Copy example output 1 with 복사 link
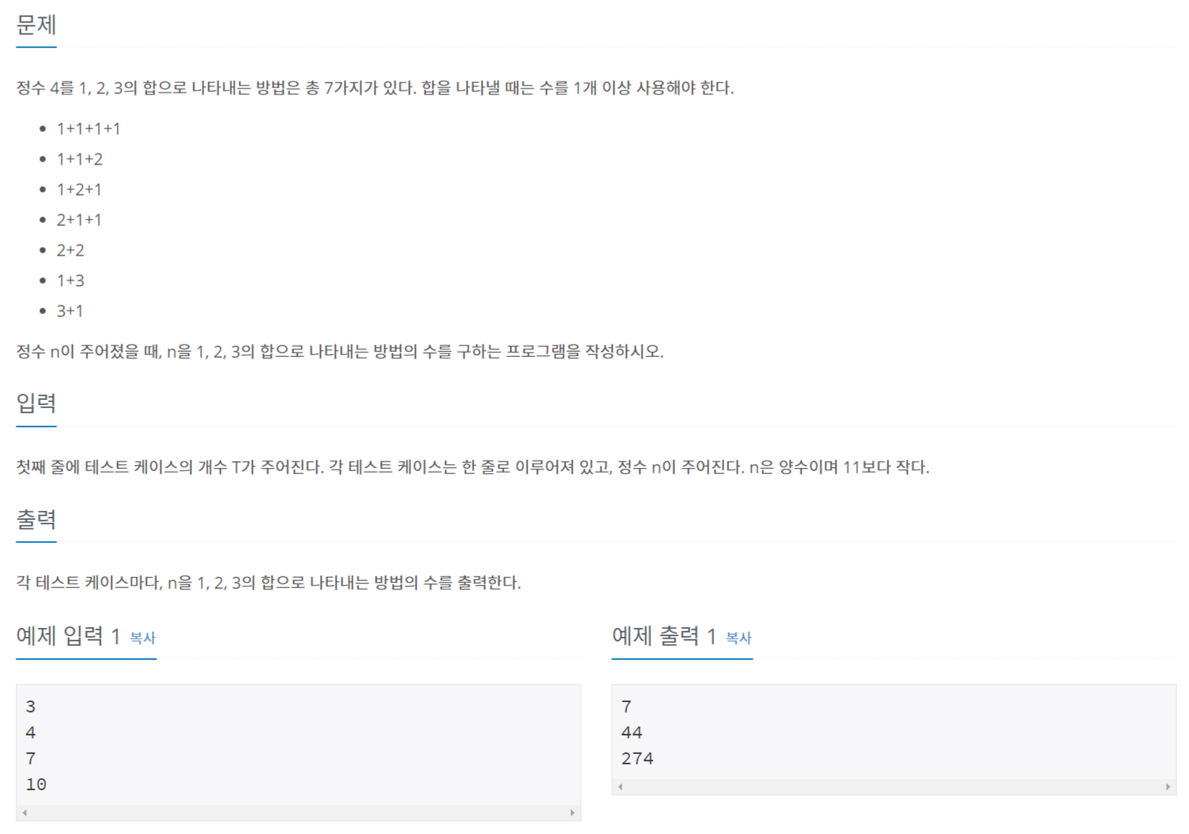This screenshot has height=834, width=1189. [x=739, y=638]
